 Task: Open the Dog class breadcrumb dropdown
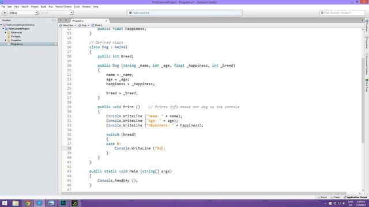click(x=84, y=25)
